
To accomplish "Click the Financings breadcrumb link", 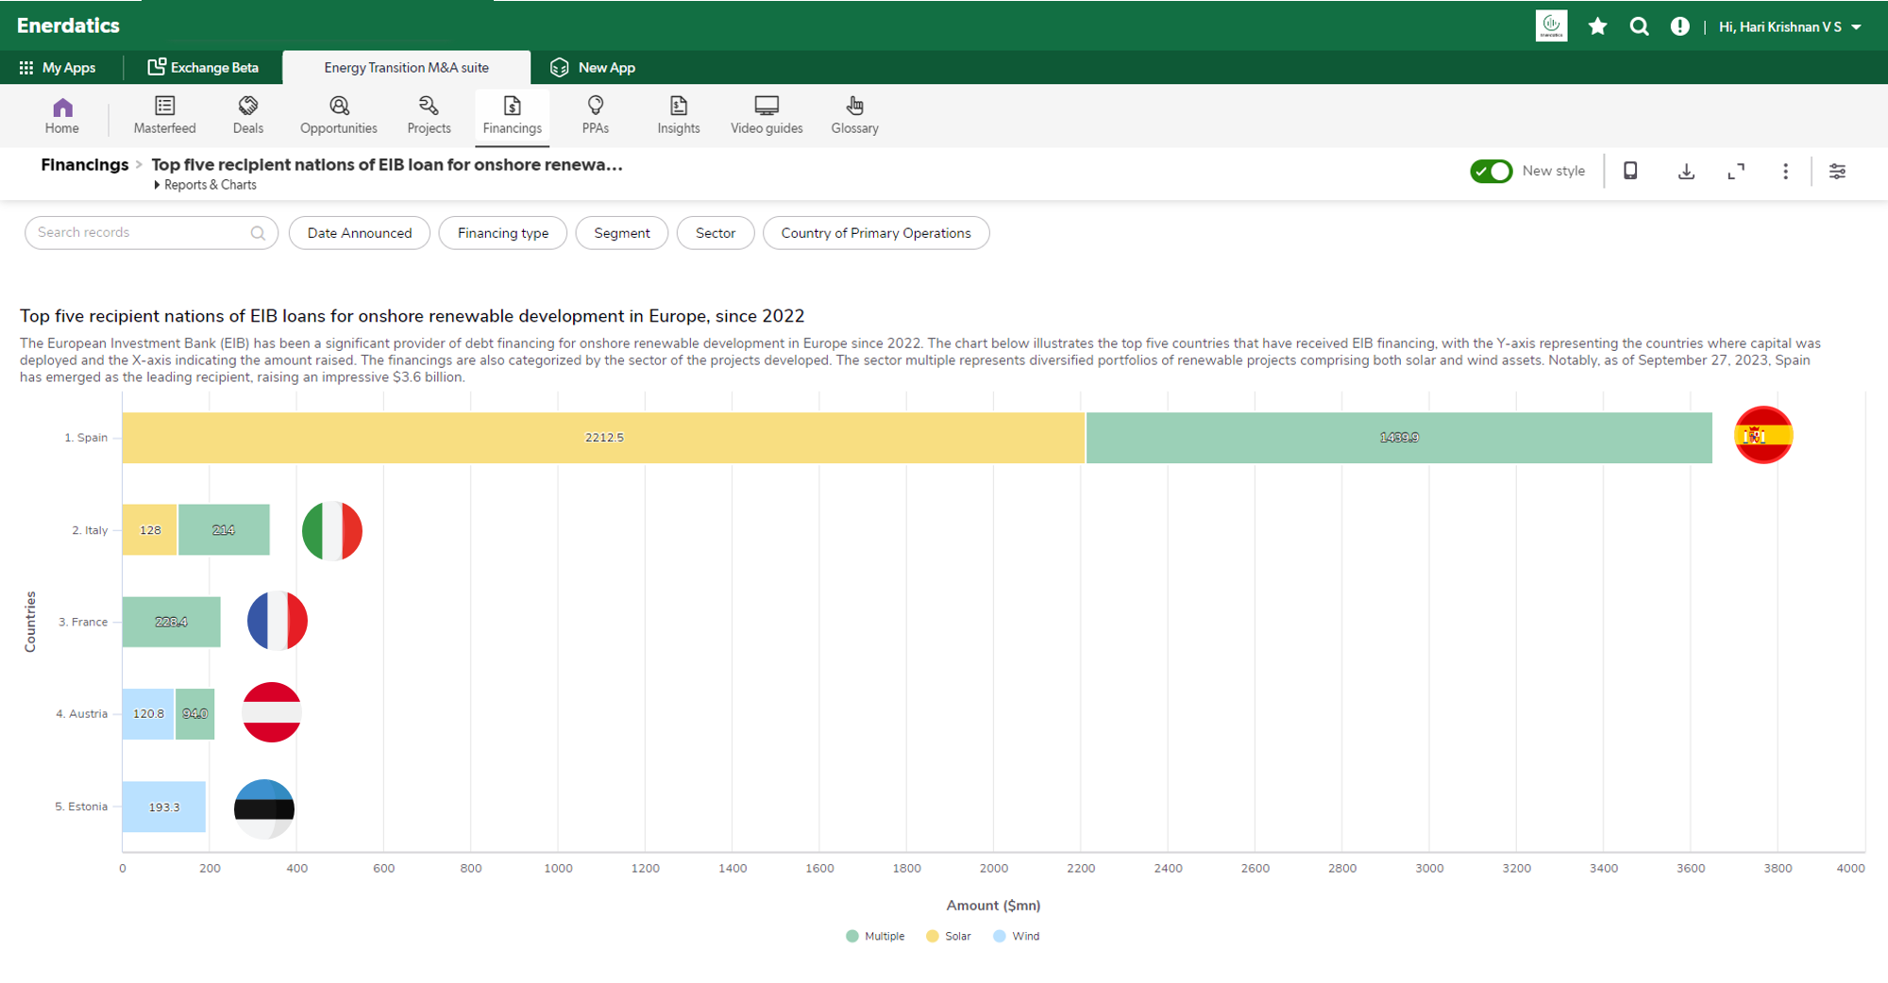I will click(84, 165).
